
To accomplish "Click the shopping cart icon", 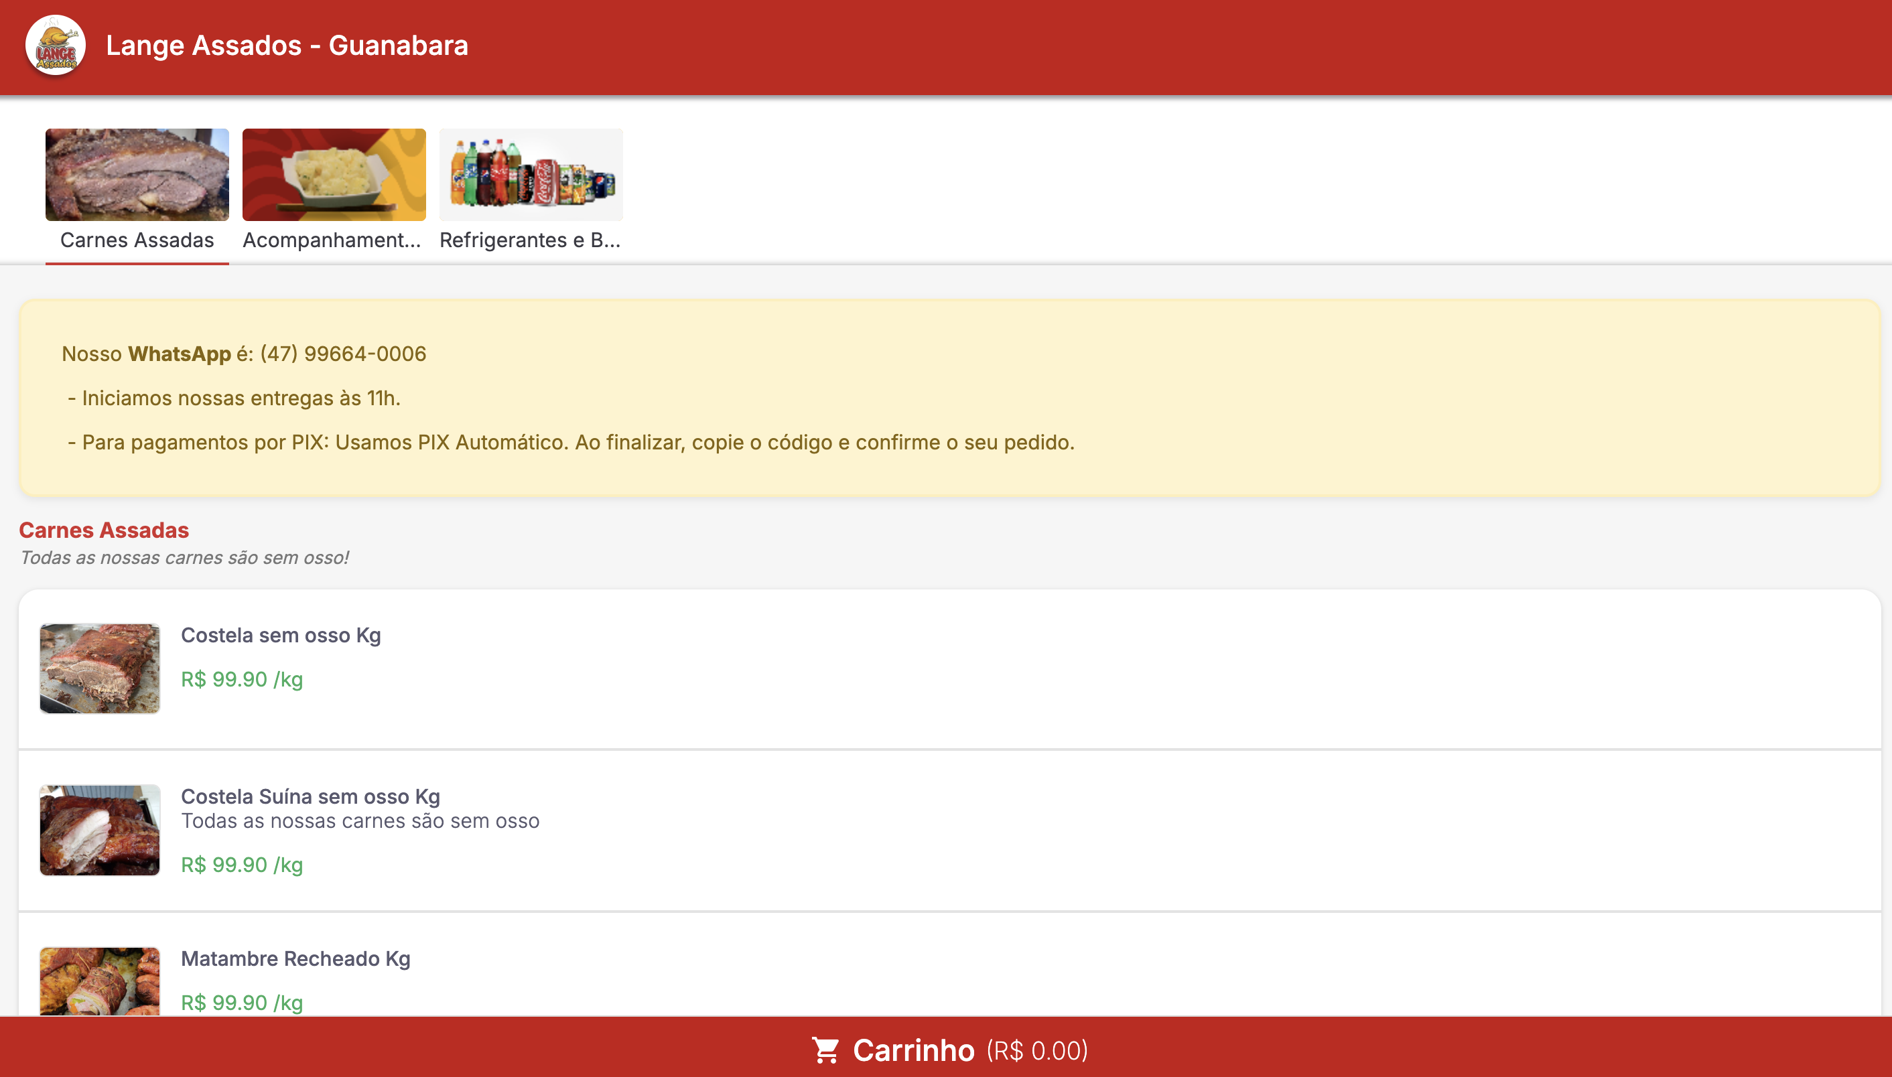I will (x=825, y=1050).
